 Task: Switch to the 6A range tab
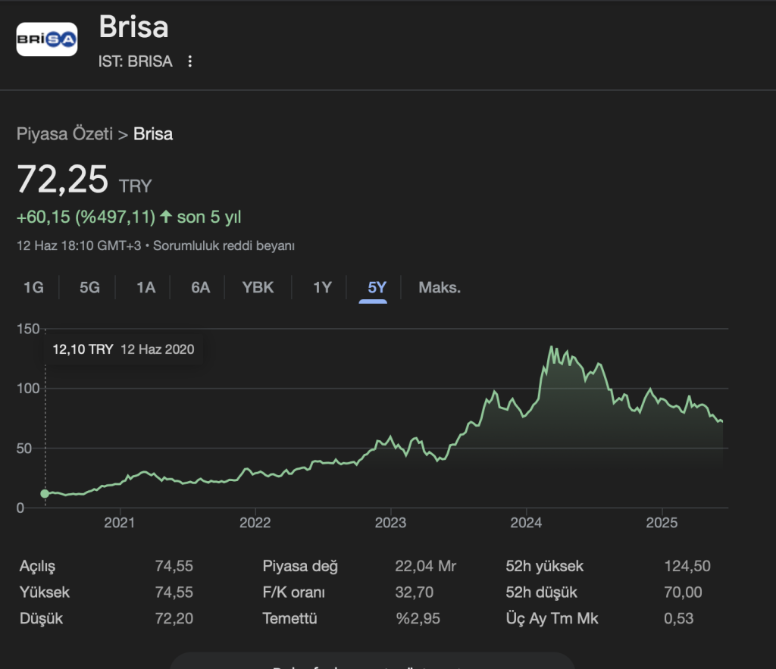[200, 287]
